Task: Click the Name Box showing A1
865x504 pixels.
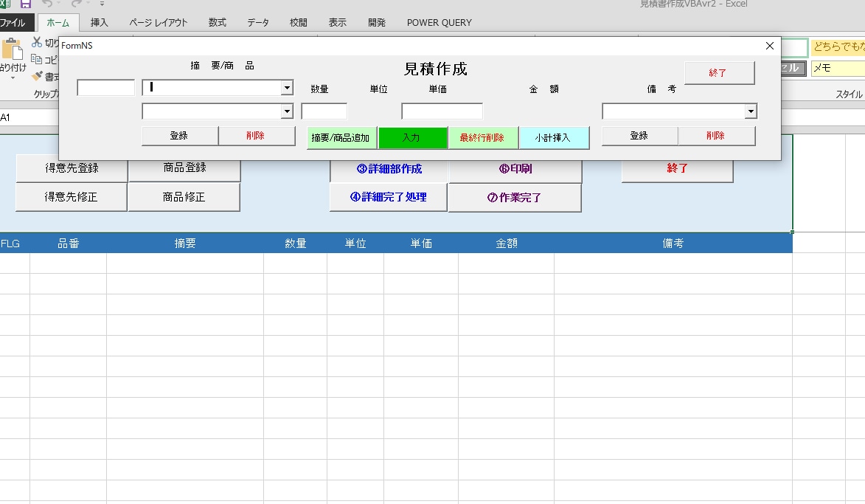Action: [29, 117]
